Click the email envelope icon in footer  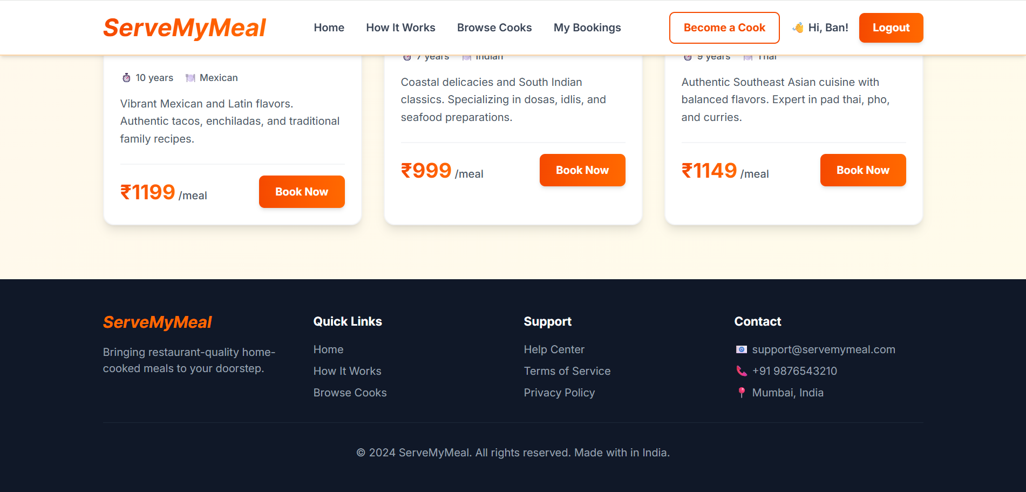pos(742,349)
